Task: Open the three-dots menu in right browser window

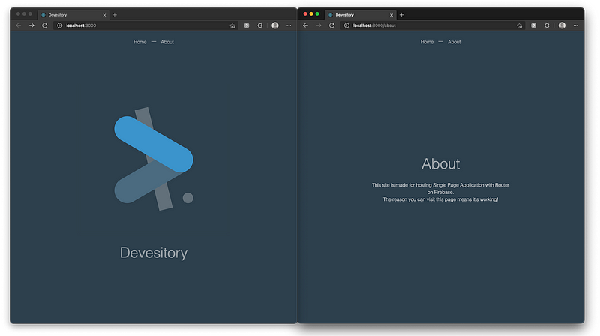Action: click(575, 25)
